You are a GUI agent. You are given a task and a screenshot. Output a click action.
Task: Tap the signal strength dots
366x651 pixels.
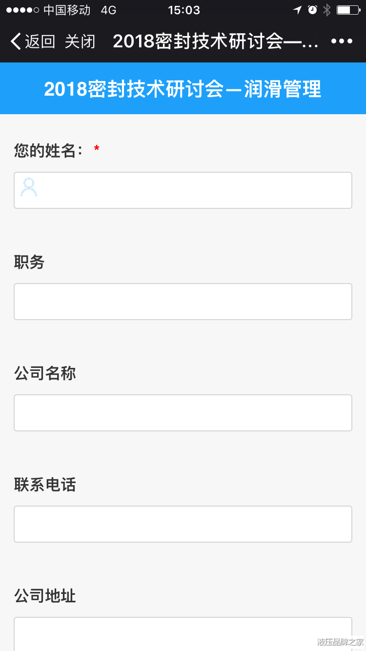[x=22, y=10]
